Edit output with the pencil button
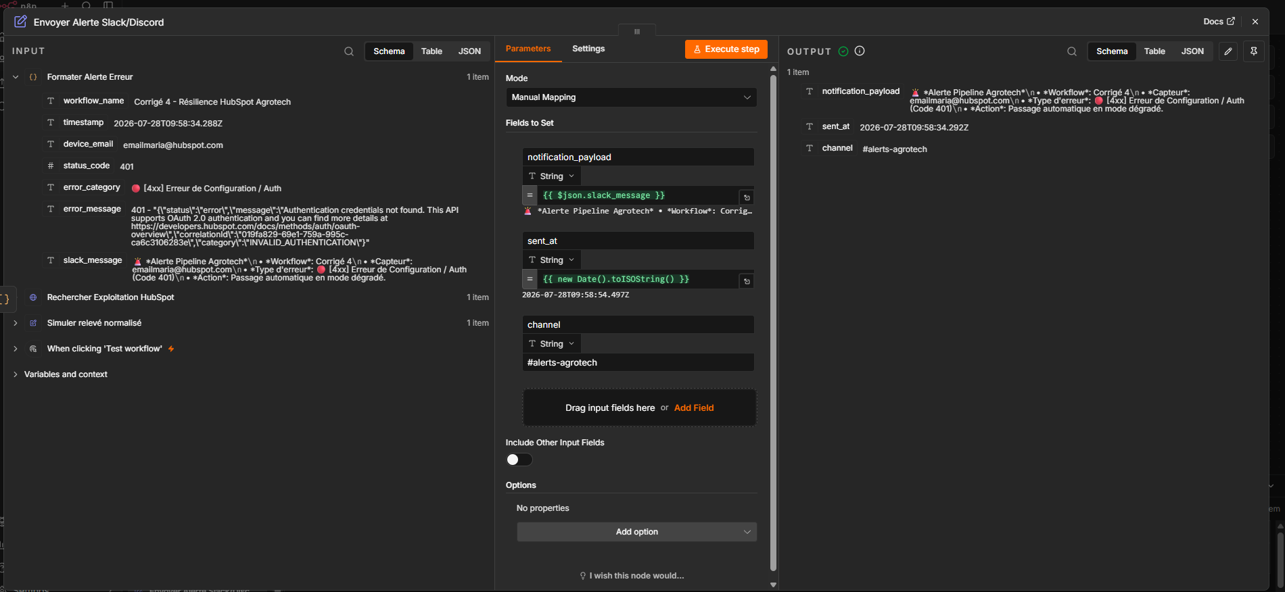The width and height of the screenshot is (1285, 592). click(x=1228, y=51)
